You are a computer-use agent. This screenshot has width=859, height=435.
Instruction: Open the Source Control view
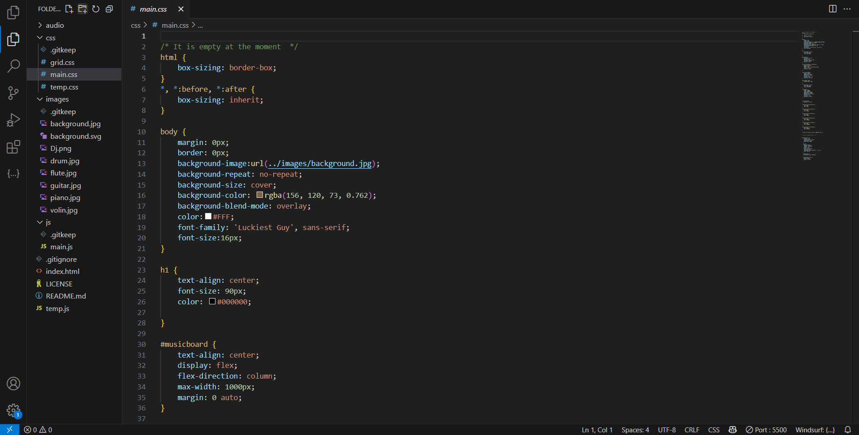13,93
